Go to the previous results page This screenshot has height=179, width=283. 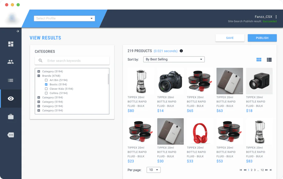pos(245,170)
